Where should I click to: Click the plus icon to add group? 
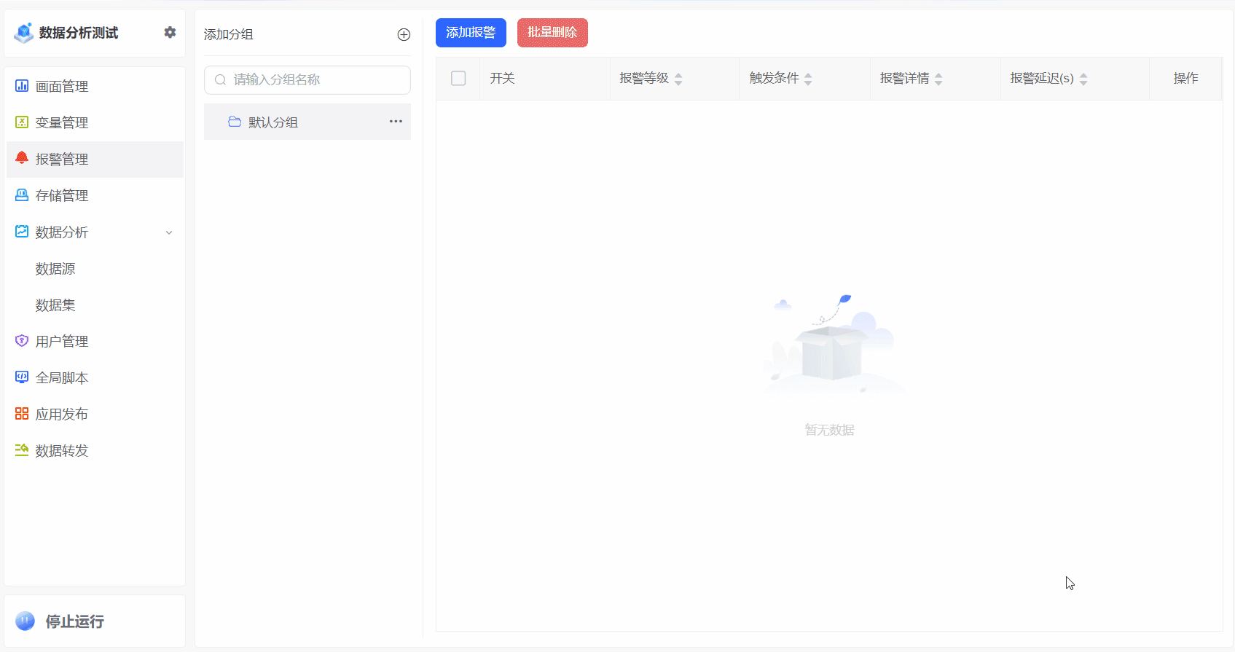[x=404, y=34]
